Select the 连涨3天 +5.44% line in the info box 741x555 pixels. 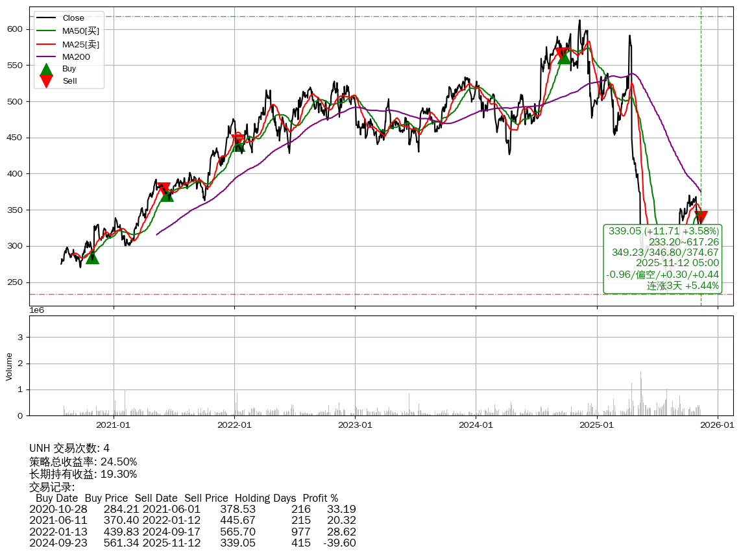tap(683, 285)
